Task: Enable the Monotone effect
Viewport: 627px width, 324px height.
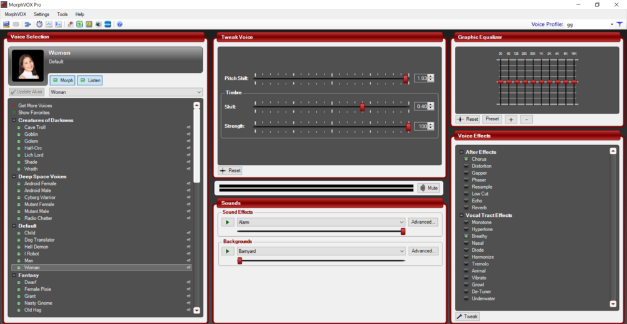Action: 466,222
